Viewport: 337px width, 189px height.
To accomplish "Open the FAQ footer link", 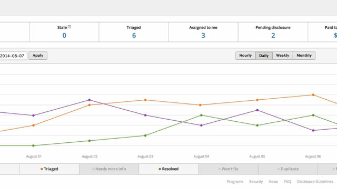I will [x=288, y=182].
